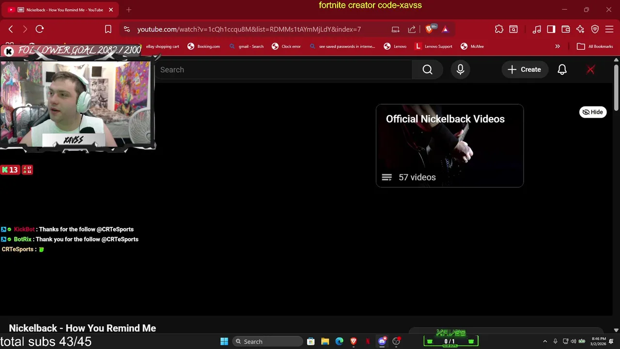Open Official Nickelback Videos playlist card
The image size is (620, 349).
(449, 145)
